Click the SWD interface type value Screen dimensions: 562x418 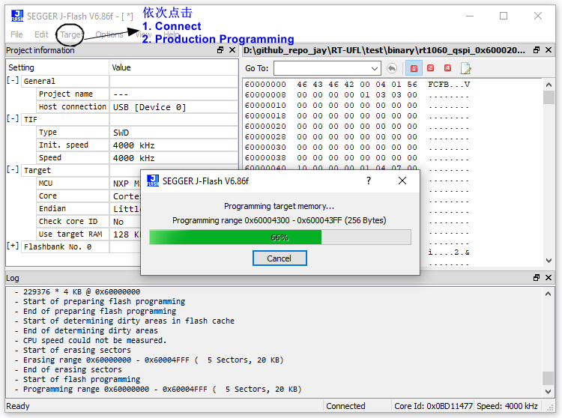(x=121, y=133)
